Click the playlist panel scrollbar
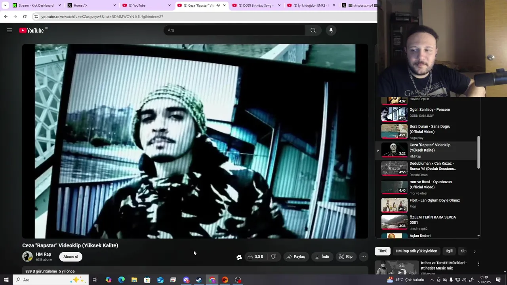Screen dimensions: 507x285 [478, 152]
